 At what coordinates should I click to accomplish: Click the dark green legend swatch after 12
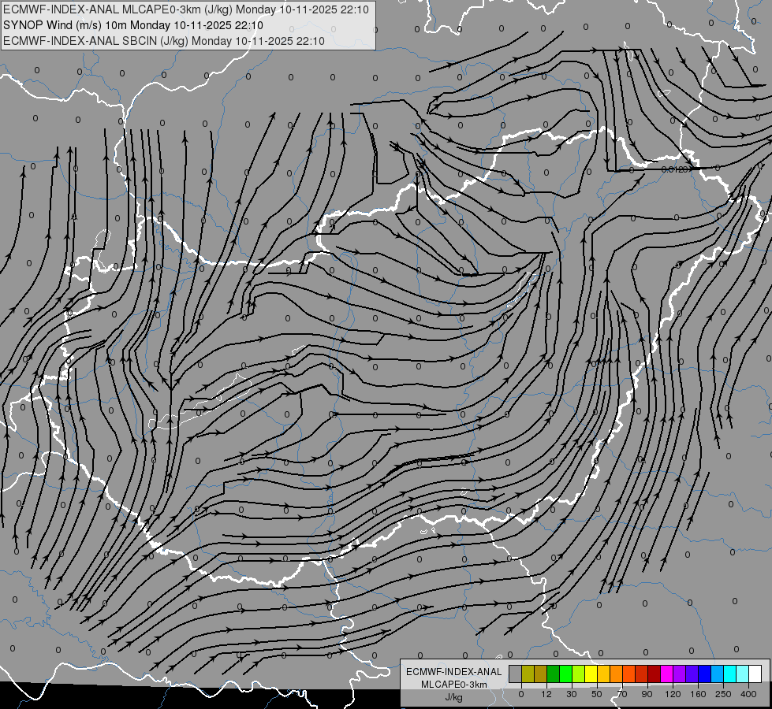coord(554,674)
